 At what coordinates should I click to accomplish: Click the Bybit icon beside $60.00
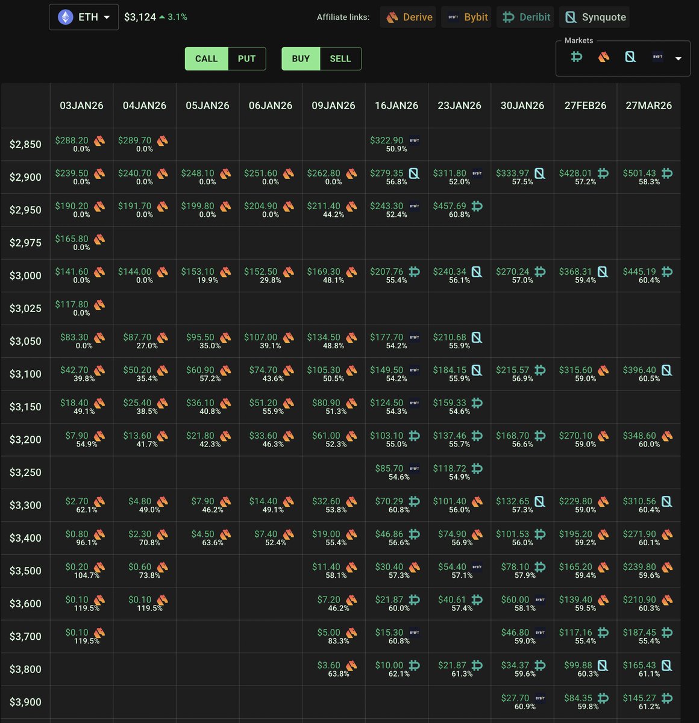coord(540,599)
